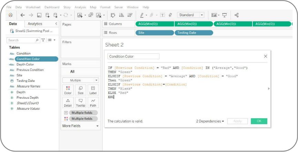Select the Site pill on Rows
298x152 pixels.
155,33
